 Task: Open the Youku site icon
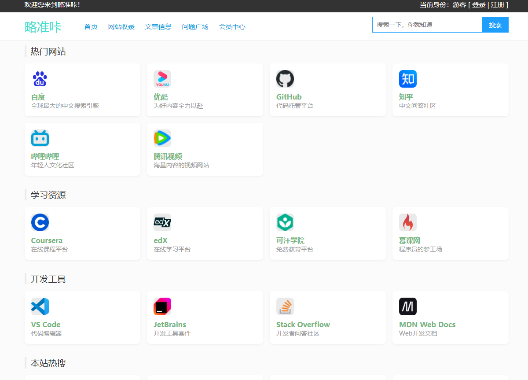[162, 79]
